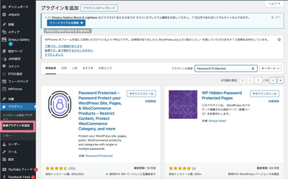Screen dimensions: 288x179
Task: Click the Jetpack icon in sidebar
Action: (x=4, y=15)
